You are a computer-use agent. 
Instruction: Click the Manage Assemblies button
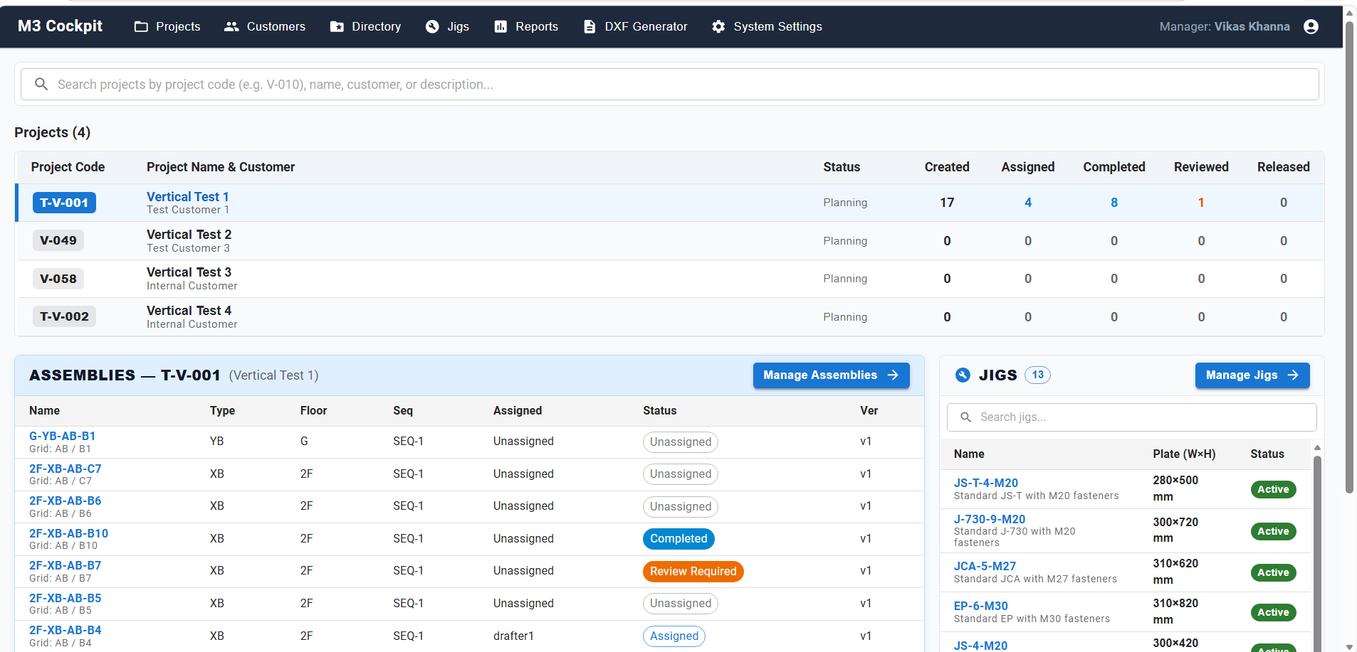coord(831,375)
